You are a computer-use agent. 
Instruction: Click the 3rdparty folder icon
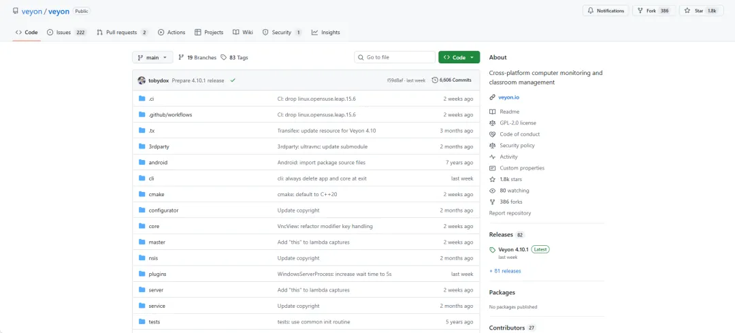(142, 146)
